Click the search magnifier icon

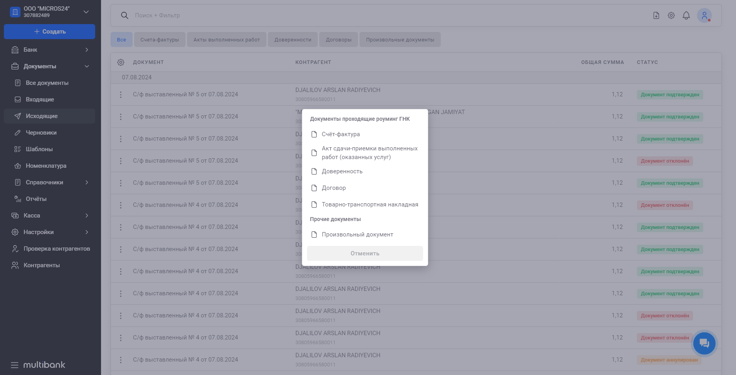pyautogui.click(x=125, y=15)
